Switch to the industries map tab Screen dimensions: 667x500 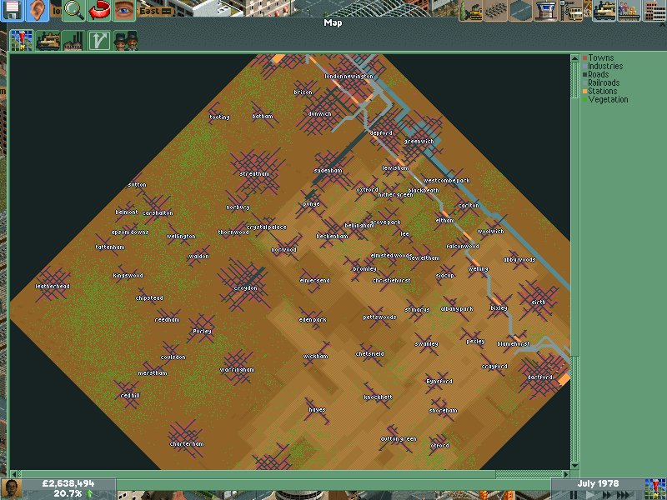point(73,41)
